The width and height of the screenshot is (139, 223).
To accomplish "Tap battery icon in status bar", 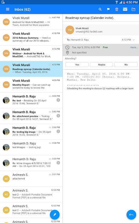I will click(124, 2).
